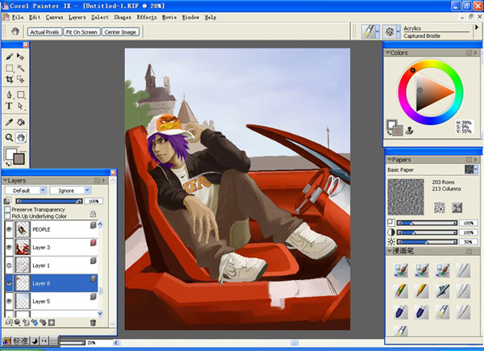Open the Effects menu
This screenshot has width=484, height=351.
147,17
